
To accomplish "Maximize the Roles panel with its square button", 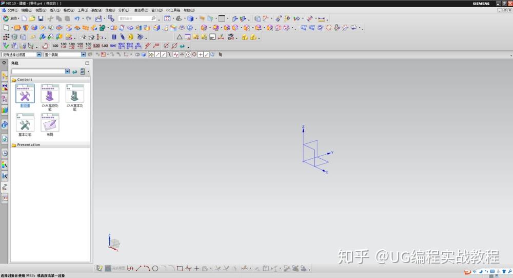I will [87, 63].
